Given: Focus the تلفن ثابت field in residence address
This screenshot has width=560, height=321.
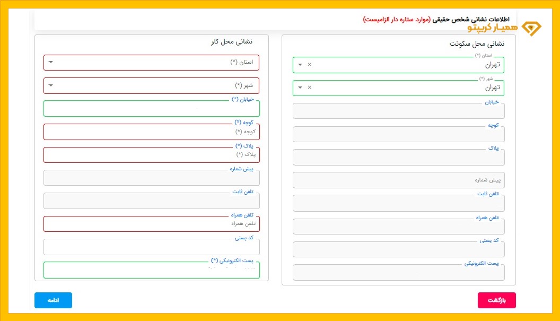Looking at the screenshot, I should point(398,203).
